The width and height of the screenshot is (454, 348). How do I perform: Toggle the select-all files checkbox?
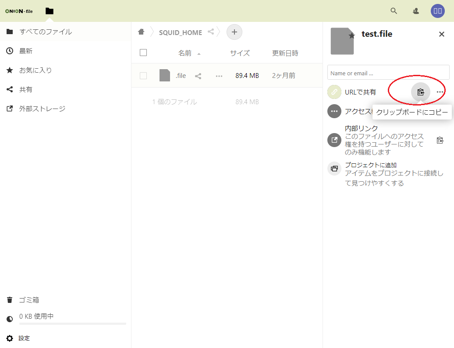[143, 53]
